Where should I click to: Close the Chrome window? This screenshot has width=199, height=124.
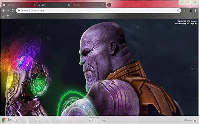tap(195, 2)
